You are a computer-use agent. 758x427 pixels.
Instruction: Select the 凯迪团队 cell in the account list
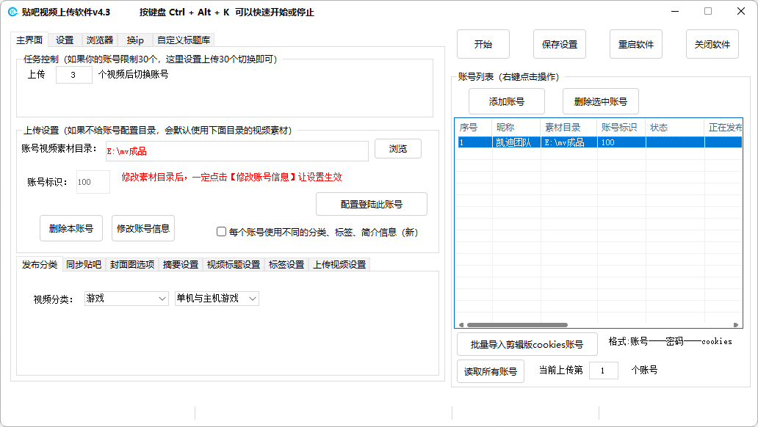click(516, 142)
